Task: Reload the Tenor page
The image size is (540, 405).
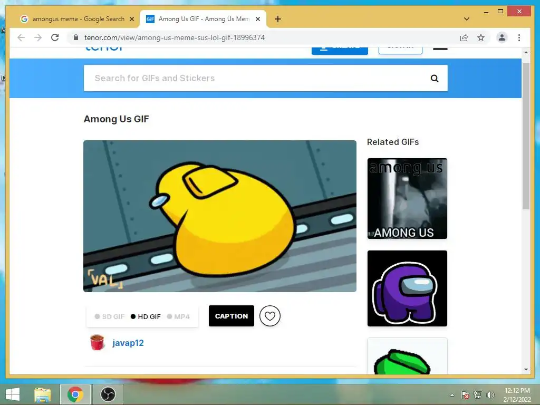Action: point(55,37)
